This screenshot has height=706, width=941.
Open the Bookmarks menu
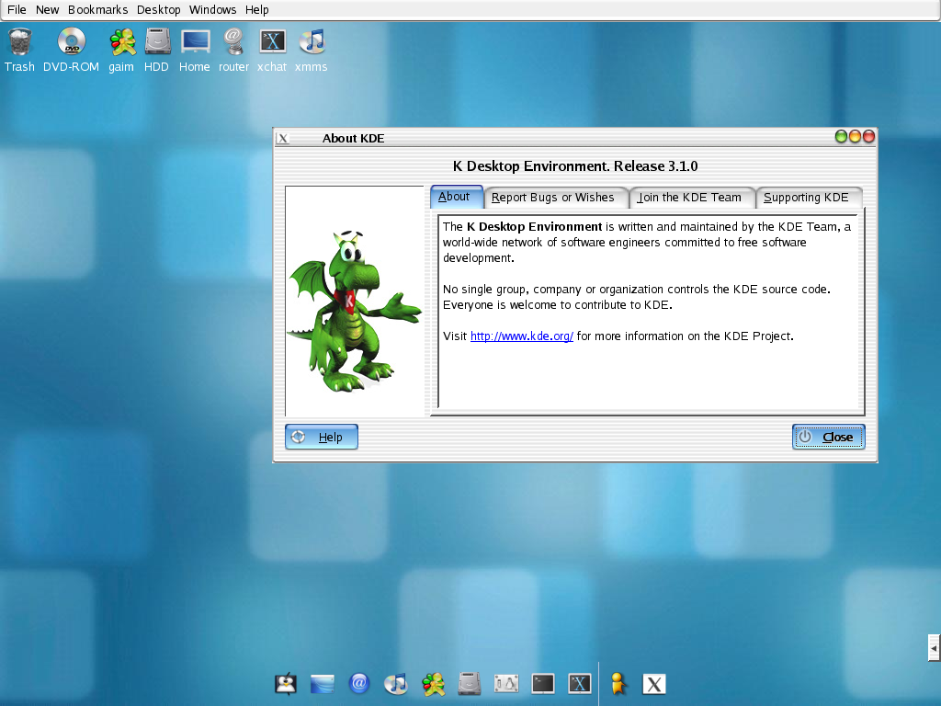(97, 9)
